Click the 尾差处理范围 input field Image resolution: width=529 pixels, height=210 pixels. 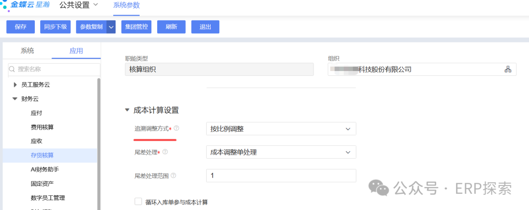click(x=281, y=176)
